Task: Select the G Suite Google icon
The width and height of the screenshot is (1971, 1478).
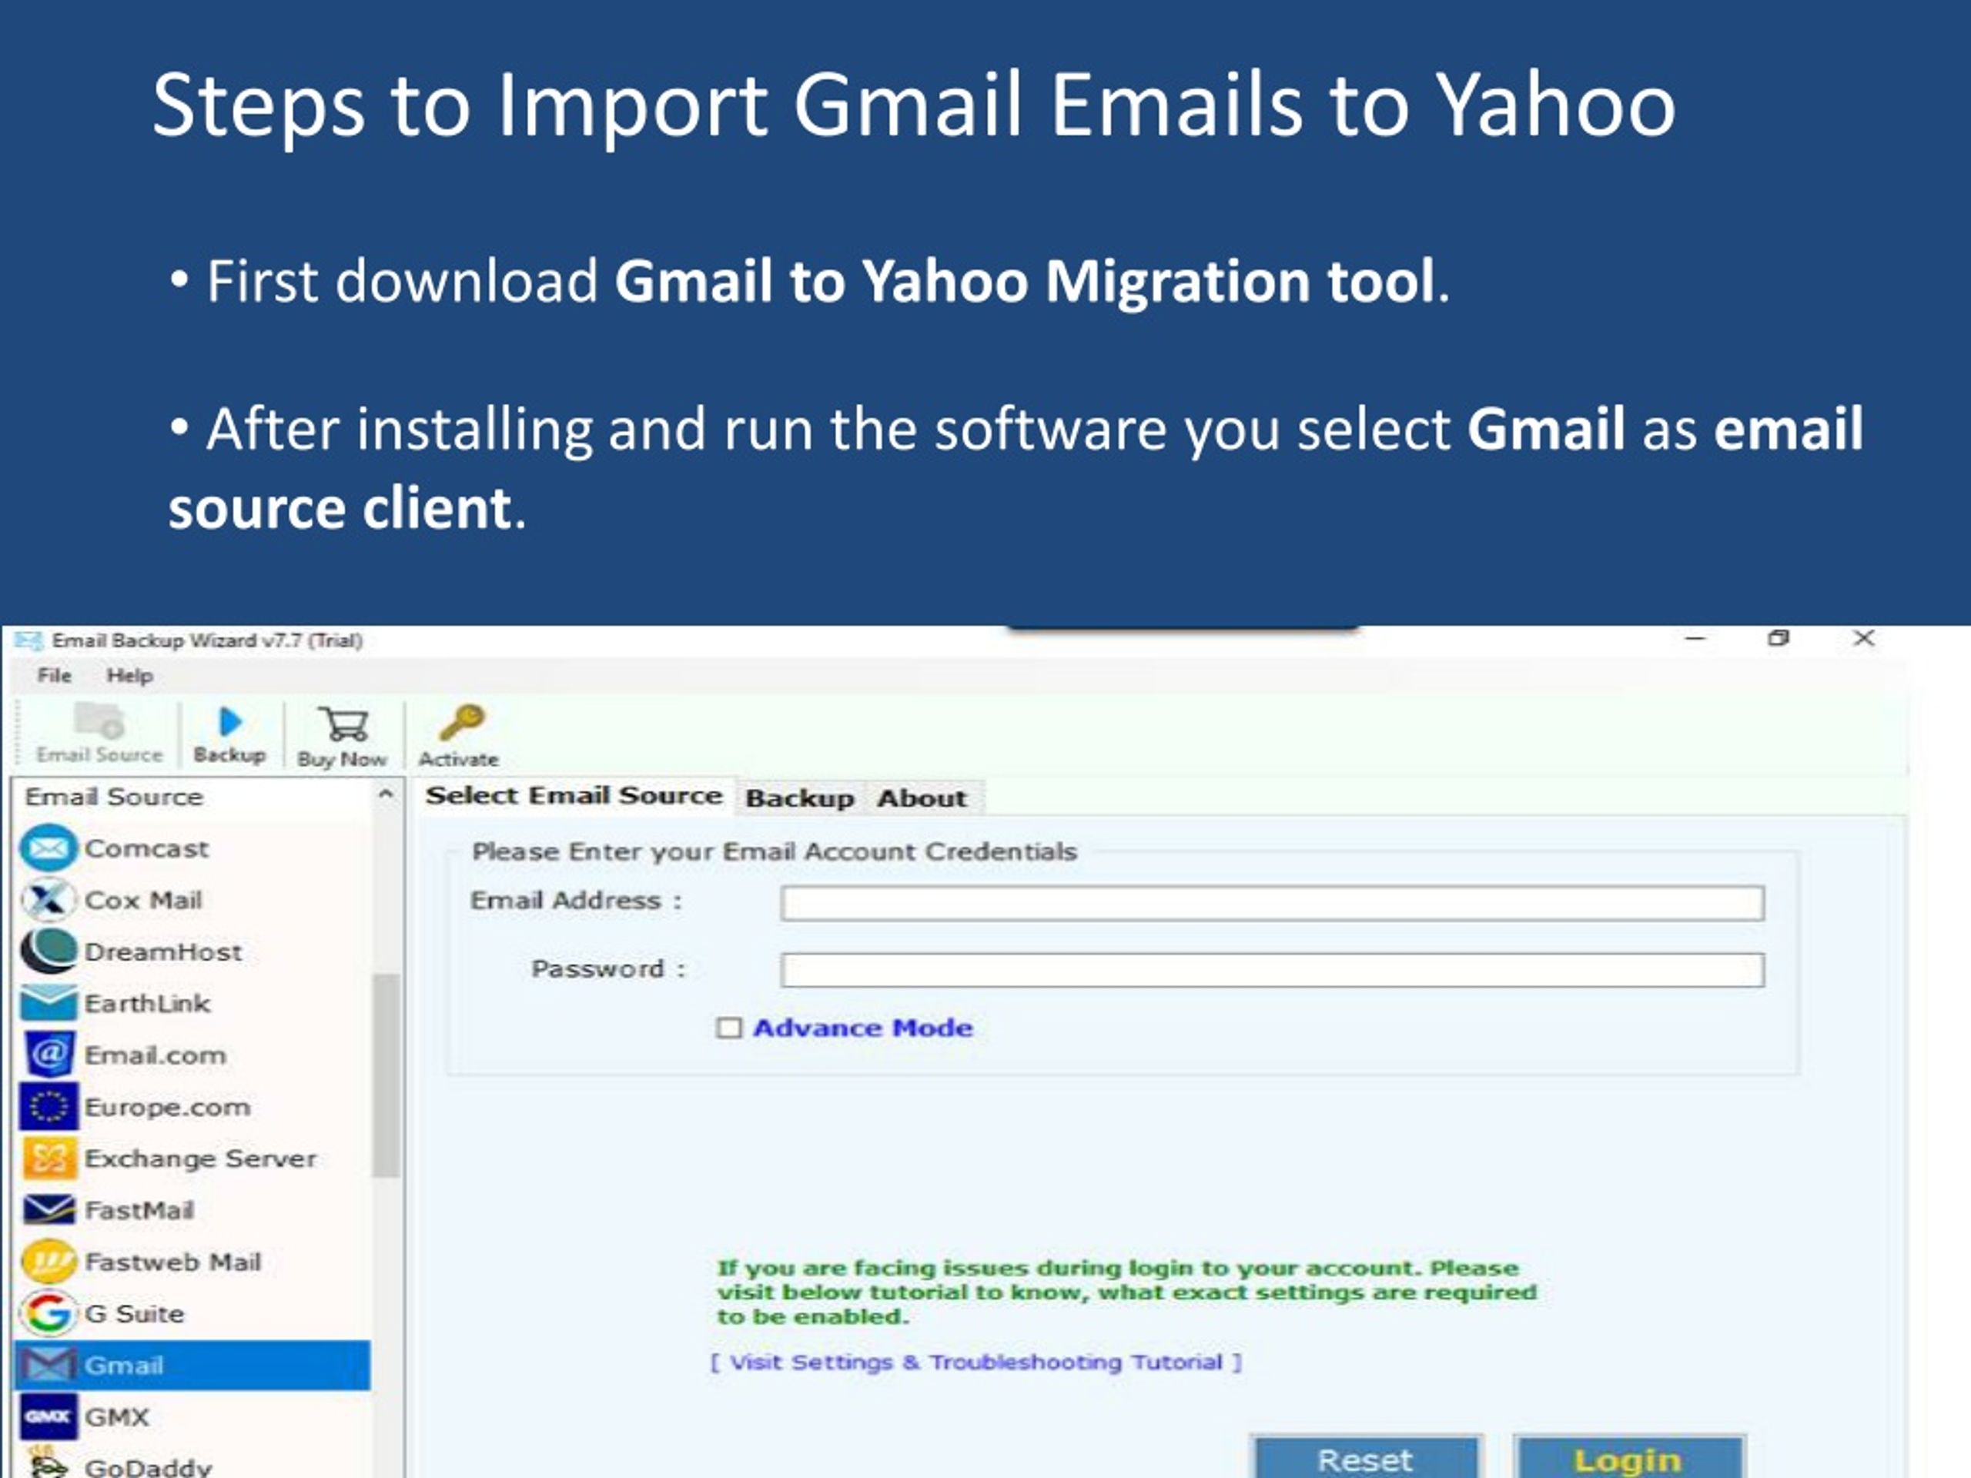Action: coord(48,1313)
